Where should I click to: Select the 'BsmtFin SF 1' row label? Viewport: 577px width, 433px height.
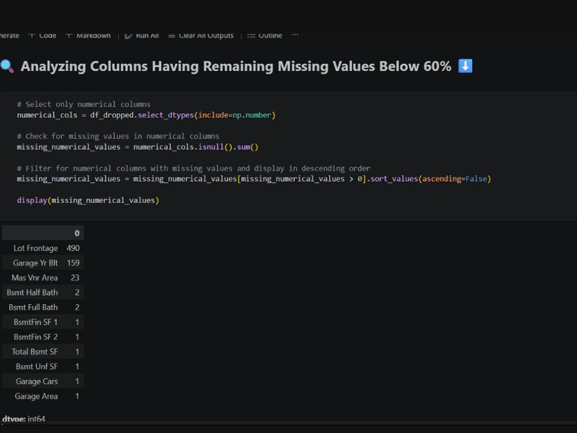pos(36,322)
